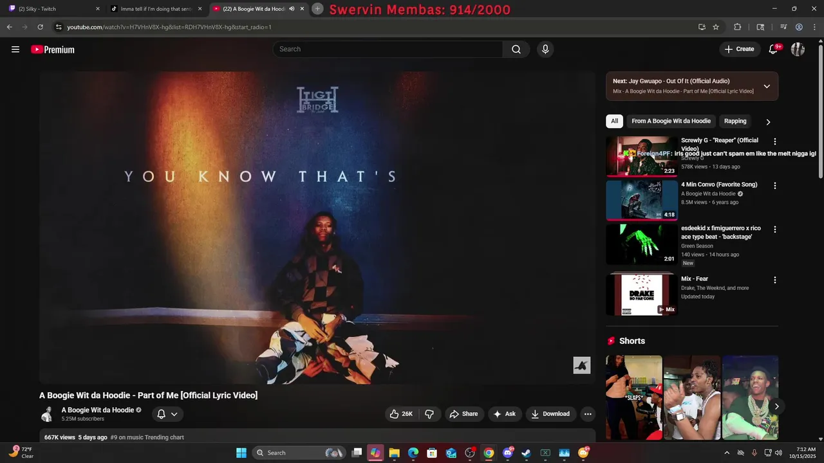This screenshot has width=824, height=463.
Task: Focus the YouTube search field
Action: coord(388,50)
